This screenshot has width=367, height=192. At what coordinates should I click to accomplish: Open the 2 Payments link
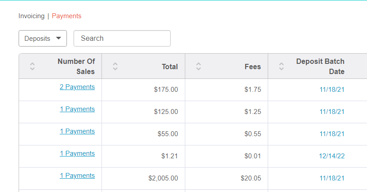[77, 87]
